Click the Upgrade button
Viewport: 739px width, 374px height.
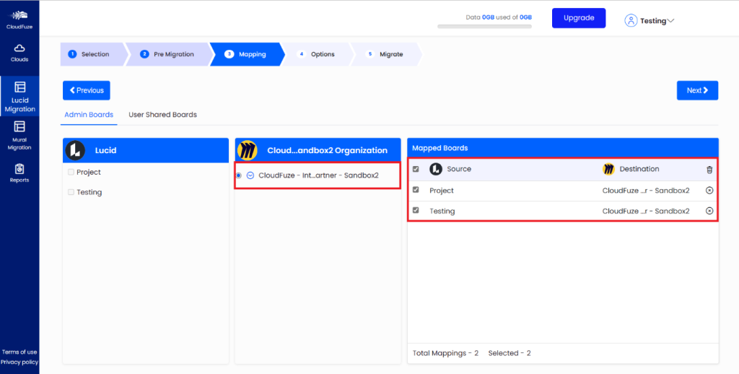click(578, 18)
